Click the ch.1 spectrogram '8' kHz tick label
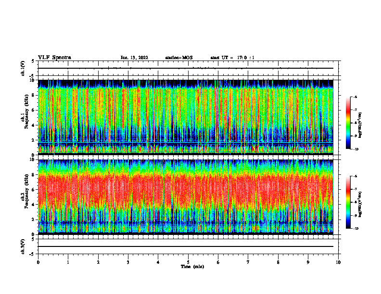 click(x=34, y=95)
